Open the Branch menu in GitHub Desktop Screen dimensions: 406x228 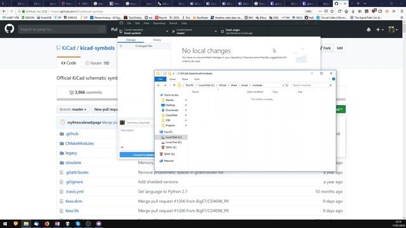173,23
